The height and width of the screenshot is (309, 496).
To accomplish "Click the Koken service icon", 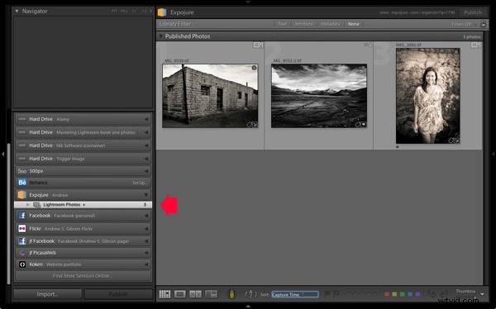I will [22, 264].
